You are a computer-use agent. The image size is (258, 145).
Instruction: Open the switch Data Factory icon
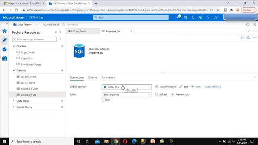[185, 17]
